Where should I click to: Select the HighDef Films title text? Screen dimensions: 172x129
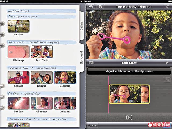coord(19,11)
